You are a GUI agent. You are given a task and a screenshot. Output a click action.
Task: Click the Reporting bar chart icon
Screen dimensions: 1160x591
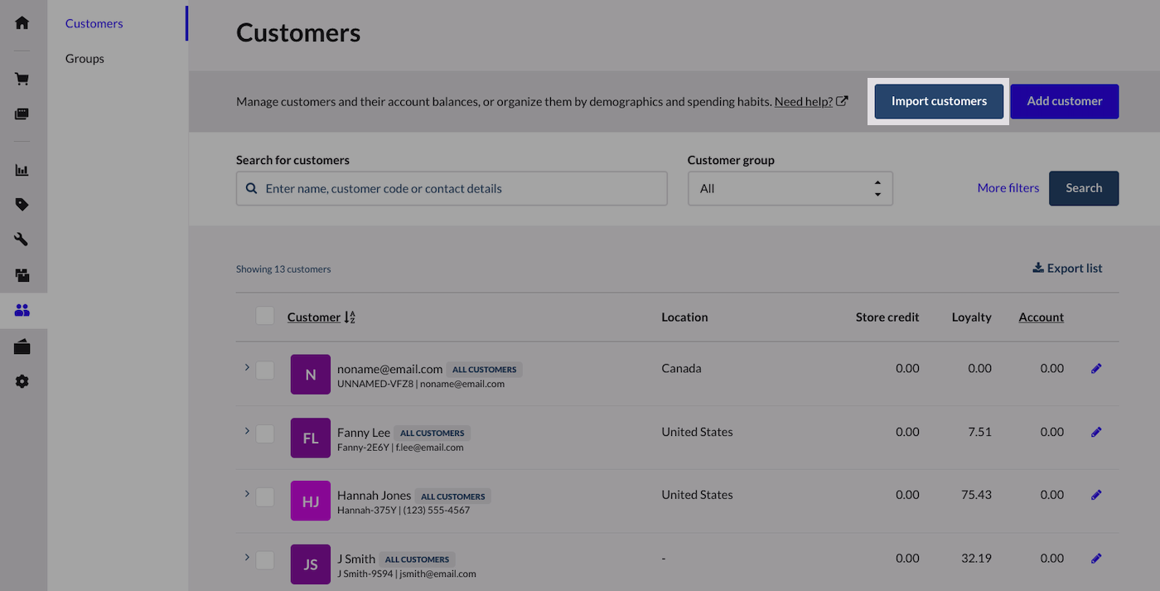pyautogui.click(x=22, y=170)
